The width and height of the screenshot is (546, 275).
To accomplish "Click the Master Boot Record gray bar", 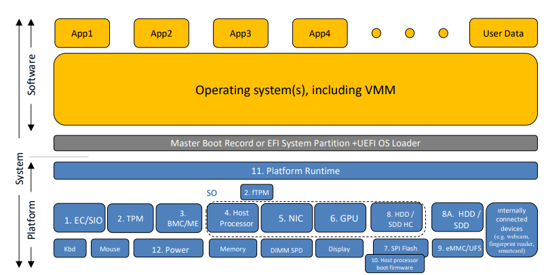I will point(295,143).
